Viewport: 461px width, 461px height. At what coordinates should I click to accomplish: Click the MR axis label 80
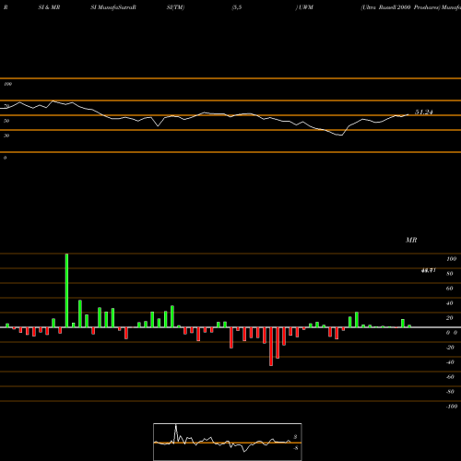tap(450, 274)
